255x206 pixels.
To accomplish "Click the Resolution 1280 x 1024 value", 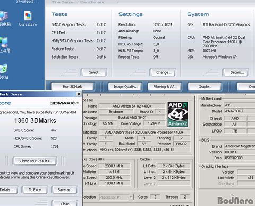I will pyautogui.click(x=163, y=24).
